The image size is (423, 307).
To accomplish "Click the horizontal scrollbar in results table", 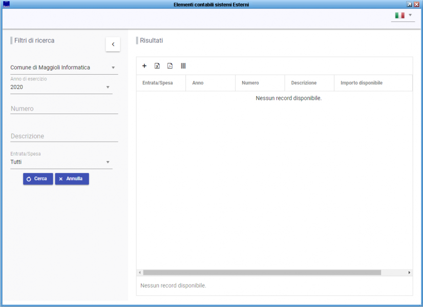I will point(262,273).
